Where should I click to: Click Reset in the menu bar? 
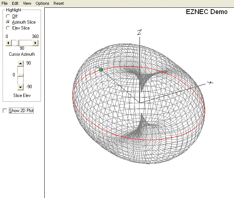tap(59, 3)
